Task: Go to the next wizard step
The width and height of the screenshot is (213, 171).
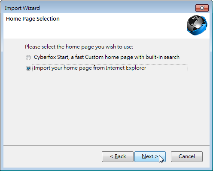Action: [150, 156]
